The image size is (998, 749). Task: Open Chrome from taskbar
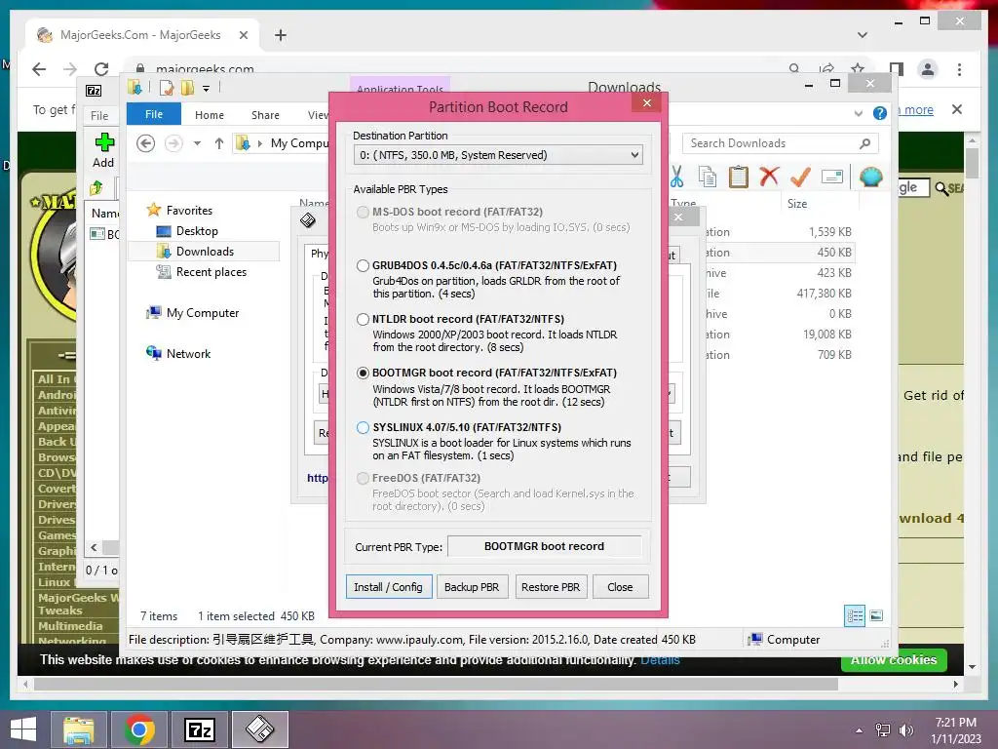139,729
